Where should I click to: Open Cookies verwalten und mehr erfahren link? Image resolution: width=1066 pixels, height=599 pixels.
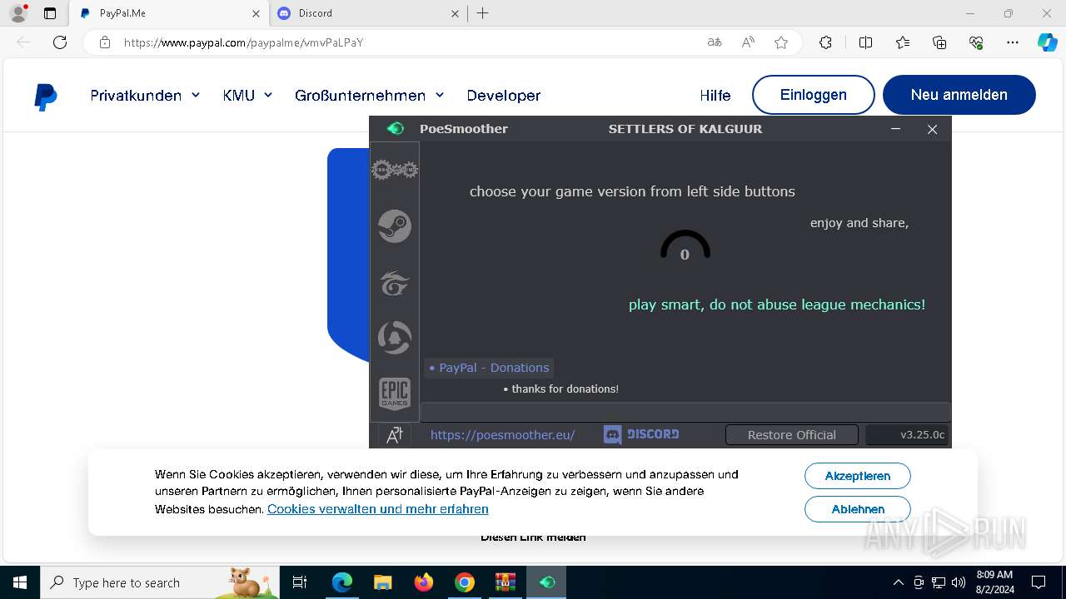(x=378, y=509)
